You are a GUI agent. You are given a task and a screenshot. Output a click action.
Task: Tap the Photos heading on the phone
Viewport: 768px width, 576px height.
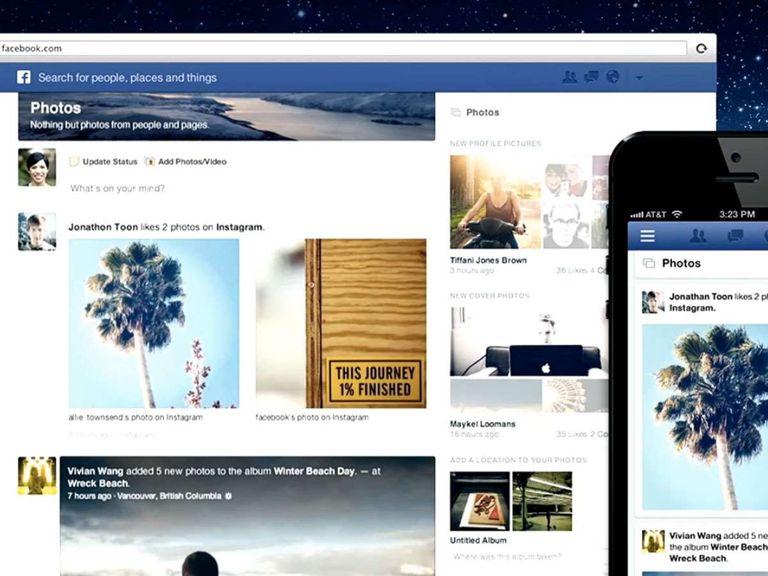tap(681, 263)
